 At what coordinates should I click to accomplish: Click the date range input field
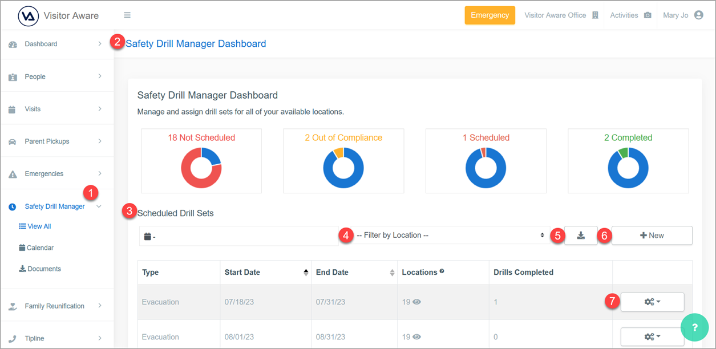click(x=239, y=236)
